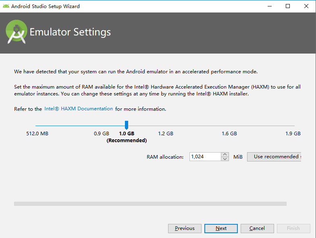Click the RAM allocation input field
316x238 pixels.
[x=205, y=157]
